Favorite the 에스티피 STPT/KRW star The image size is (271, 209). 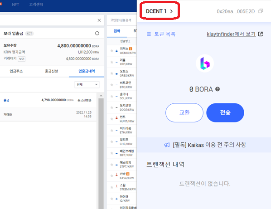click(x=111, y=165)
